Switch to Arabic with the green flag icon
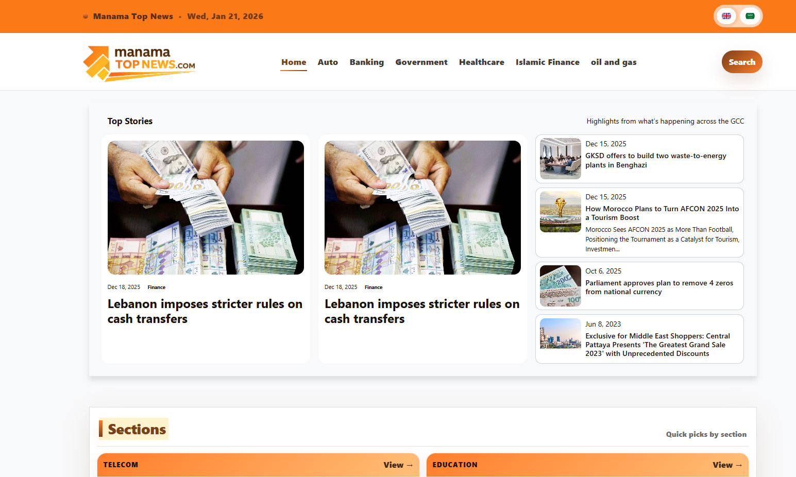Image resolution: width=796 pixels, height=477 pixels. (750, 16)
